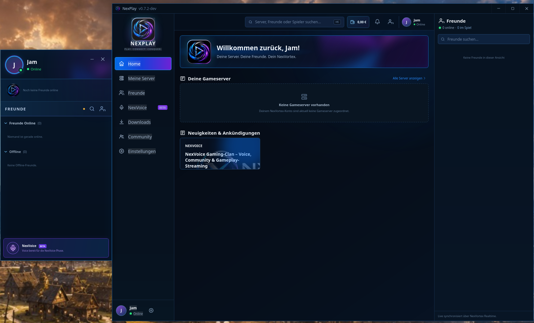Click the Live synchronisiert über NexVortex Realtime text
Viewport: 534px width, 323px height.
point(467,316)
